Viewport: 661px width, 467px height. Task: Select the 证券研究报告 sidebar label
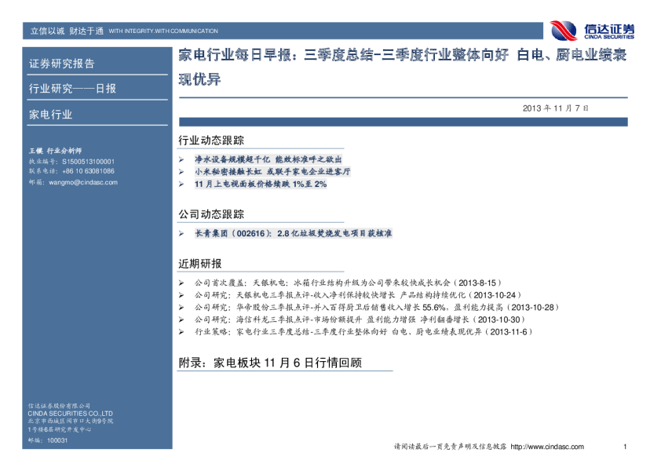pos(61,64)
